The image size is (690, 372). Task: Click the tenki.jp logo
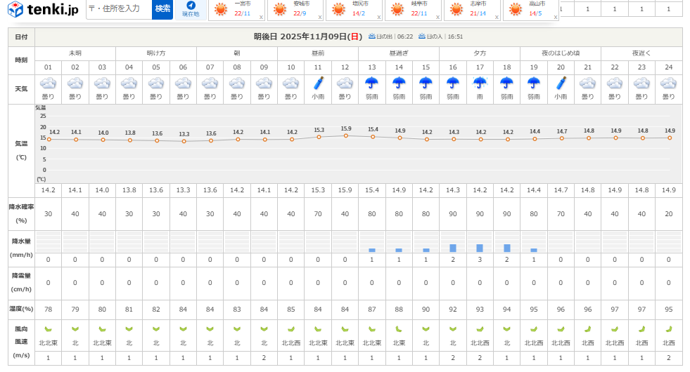coord(44,9)
